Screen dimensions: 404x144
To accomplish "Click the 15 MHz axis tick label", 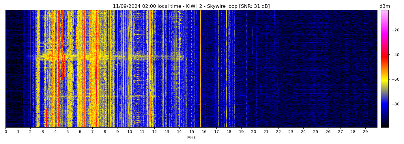I will (192, 132).
